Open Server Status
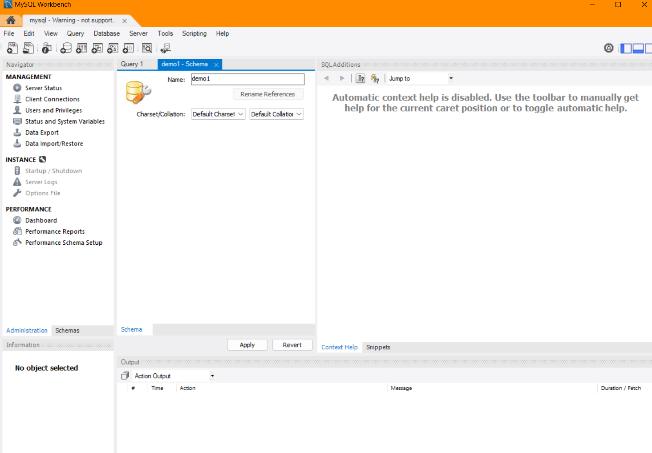The width and height of the screenshot is (652, 453). 44,88
